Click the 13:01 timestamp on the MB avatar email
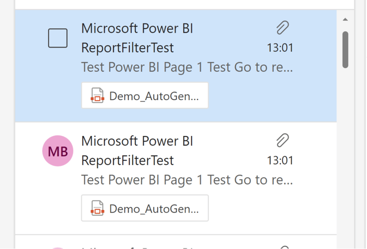 click(280, 161)
